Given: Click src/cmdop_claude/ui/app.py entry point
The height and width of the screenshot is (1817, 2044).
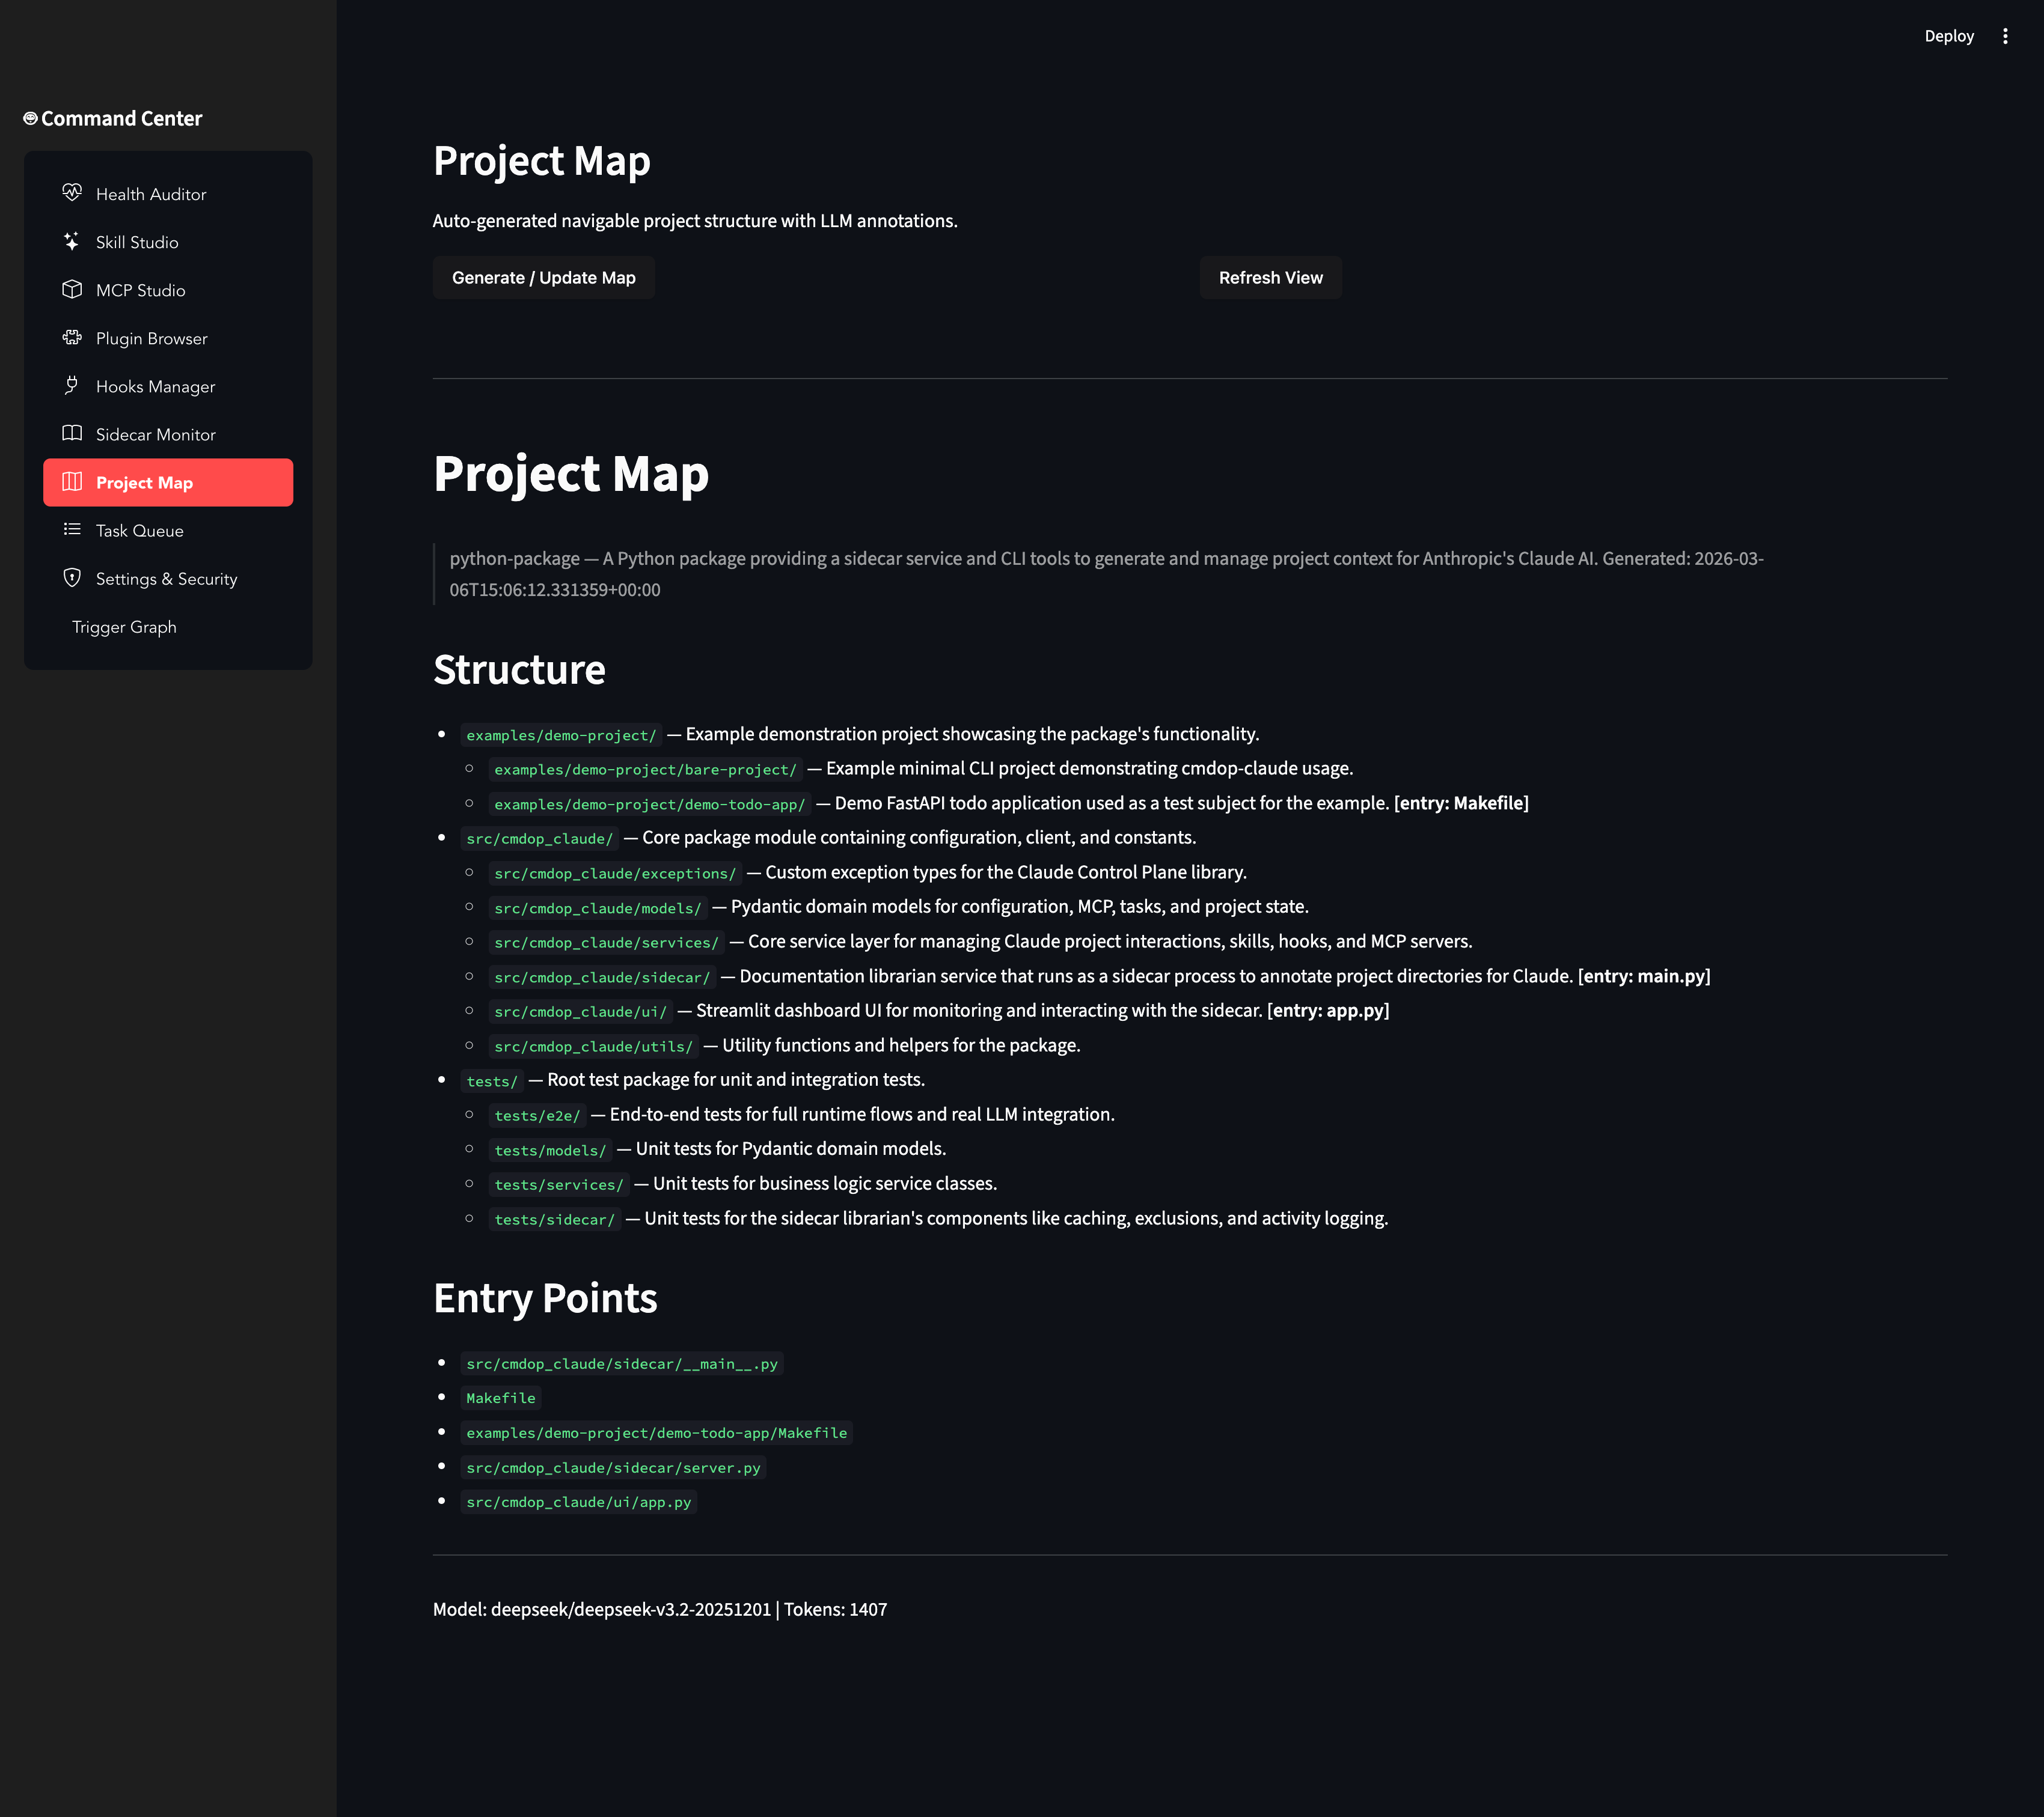Looking at the screenshot, I should (579, 1502).
